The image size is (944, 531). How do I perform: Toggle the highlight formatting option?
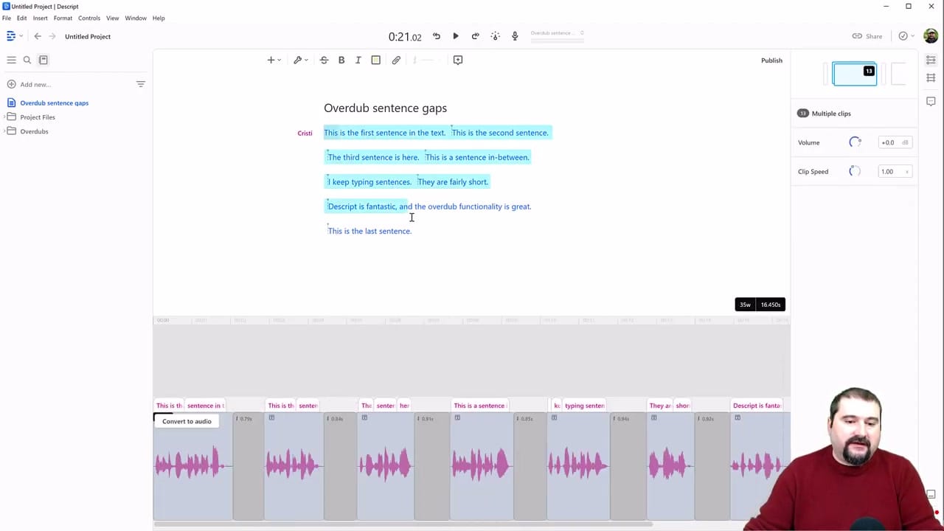click(375, 60)
